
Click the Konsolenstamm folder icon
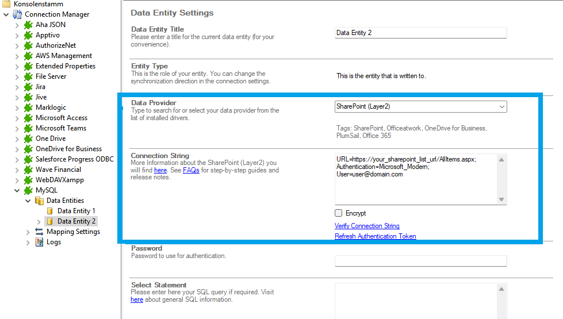(x=6, y=4)
